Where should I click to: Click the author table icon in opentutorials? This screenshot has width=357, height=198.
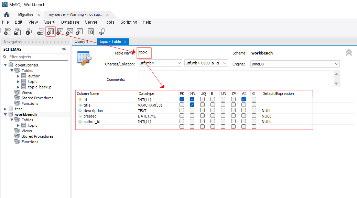point(24,76)
